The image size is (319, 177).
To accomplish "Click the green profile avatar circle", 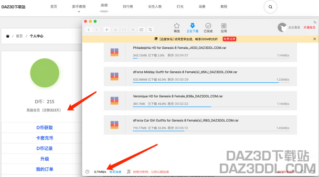I will click(x=44, y=73).
